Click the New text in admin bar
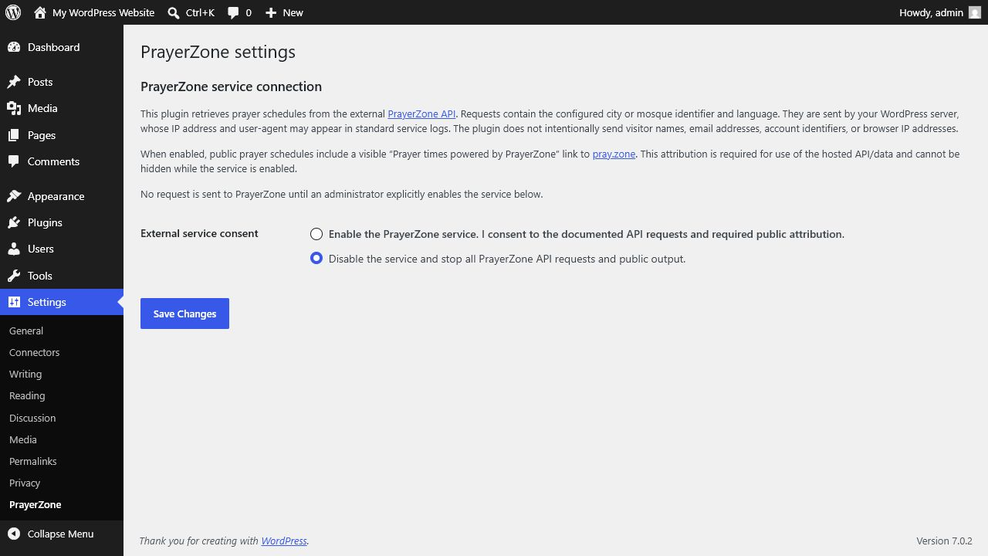This screenshot has height=556, width=988. click(293, 12)
